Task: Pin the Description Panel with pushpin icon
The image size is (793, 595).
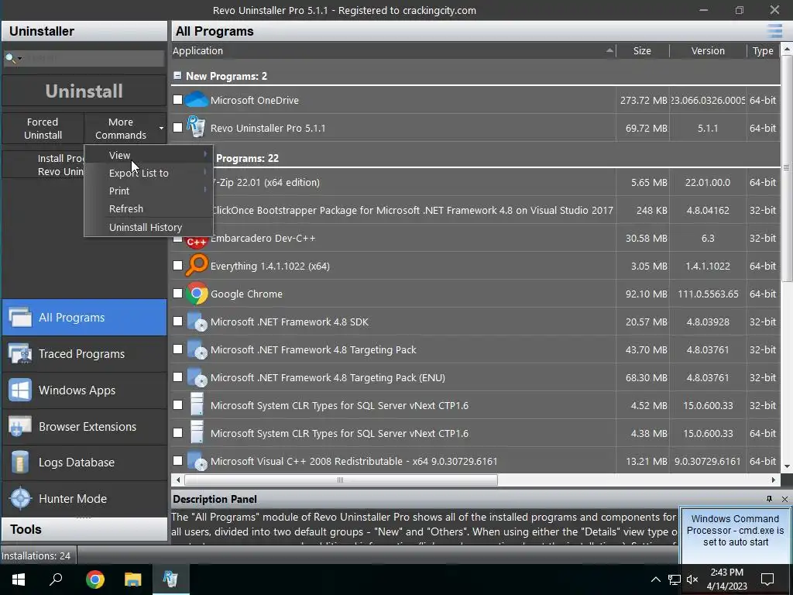Action: point(769,499)
